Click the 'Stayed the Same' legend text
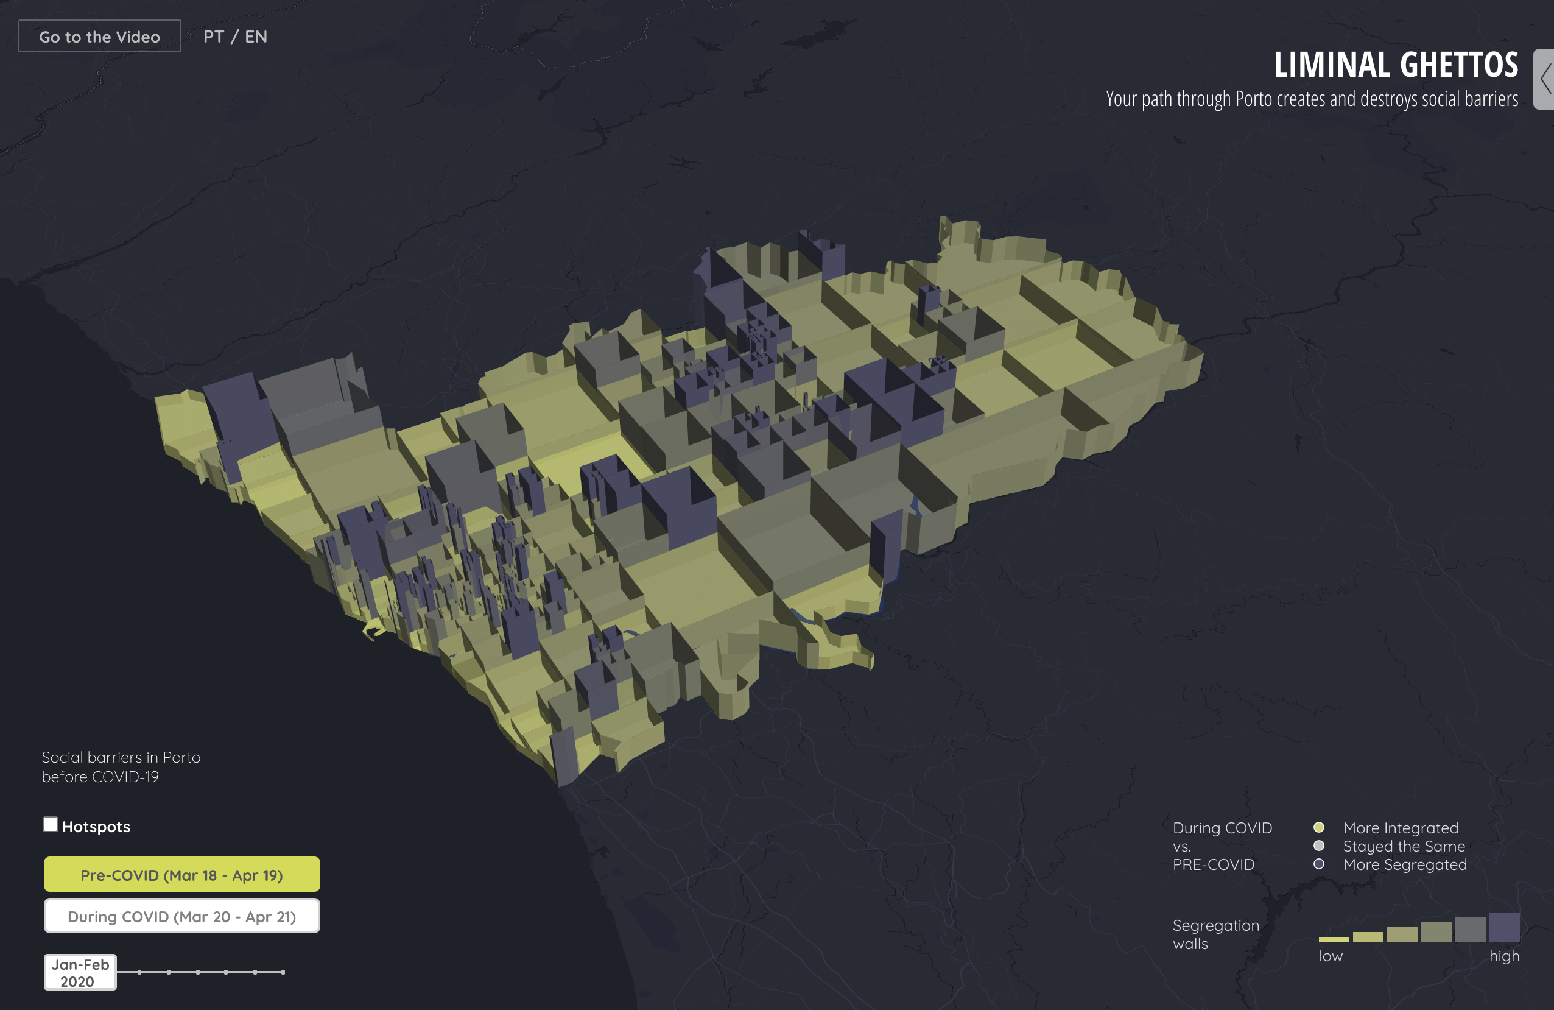1554x1010 pixels. pos(1404,846)
